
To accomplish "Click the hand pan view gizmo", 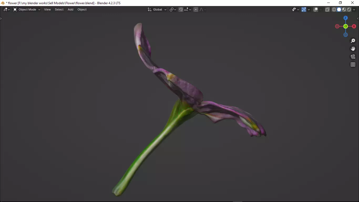I will pos(353,49).
